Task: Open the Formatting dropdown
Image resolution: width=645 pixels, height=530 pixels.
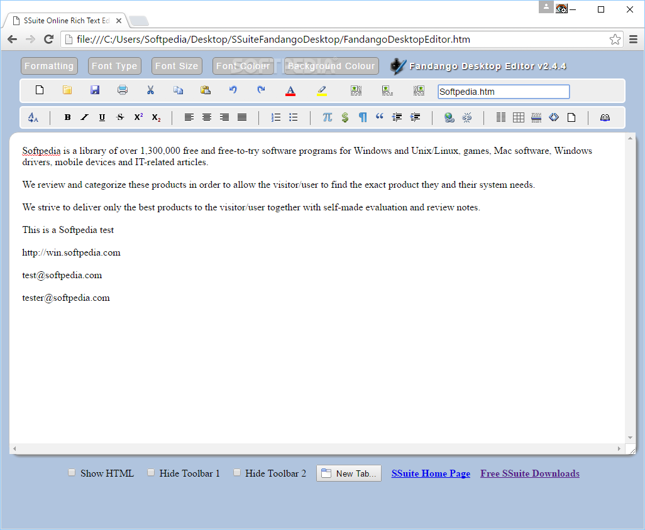Action: coord(50,66)
